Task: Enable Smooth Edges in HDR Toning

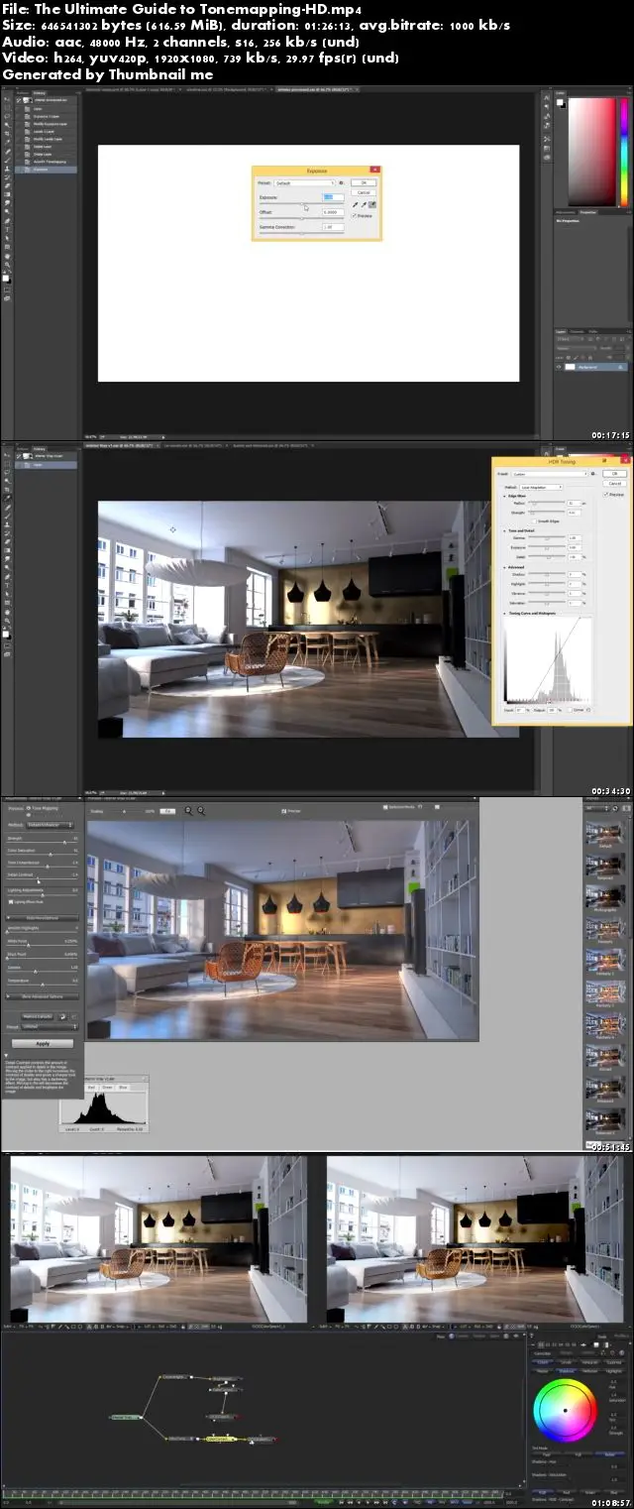Action: [534, 522]
